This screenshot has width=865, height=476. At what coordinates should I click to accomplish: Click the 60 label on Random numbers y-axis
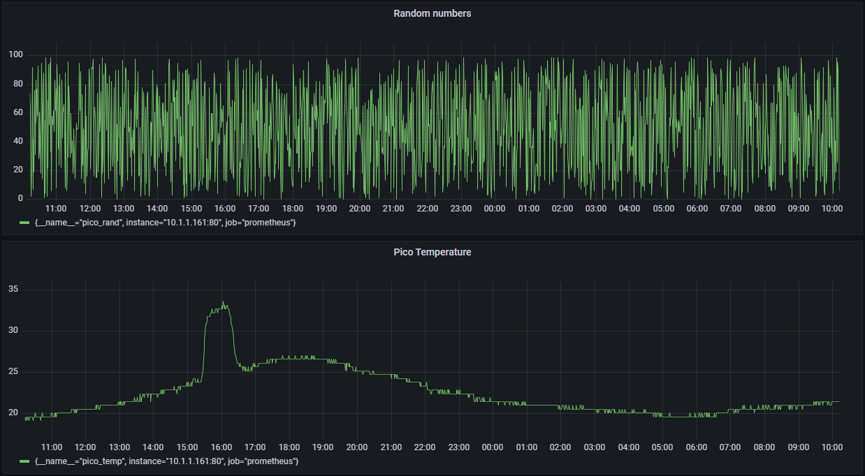[17, 112]
